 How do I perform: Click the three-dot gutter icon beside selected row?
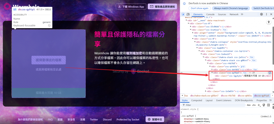click(x=181, y=72)
